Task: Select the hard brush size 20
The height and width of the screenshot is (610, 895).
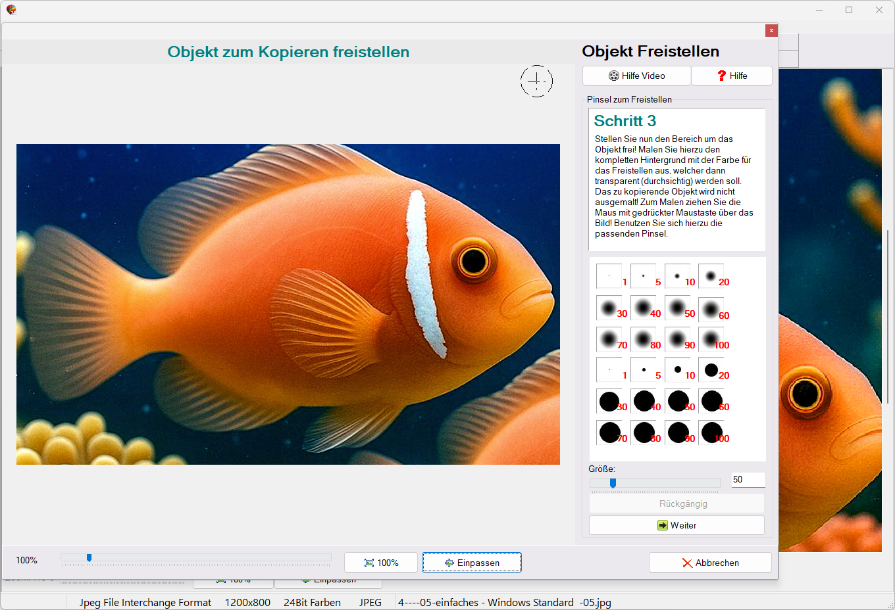Action: 711,369
